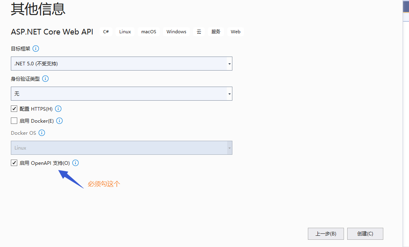
Task: Click info icon next to 目标框架
Action: 36,49
